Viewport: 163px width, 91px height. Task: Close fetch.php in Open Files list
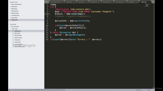point(10,9)
